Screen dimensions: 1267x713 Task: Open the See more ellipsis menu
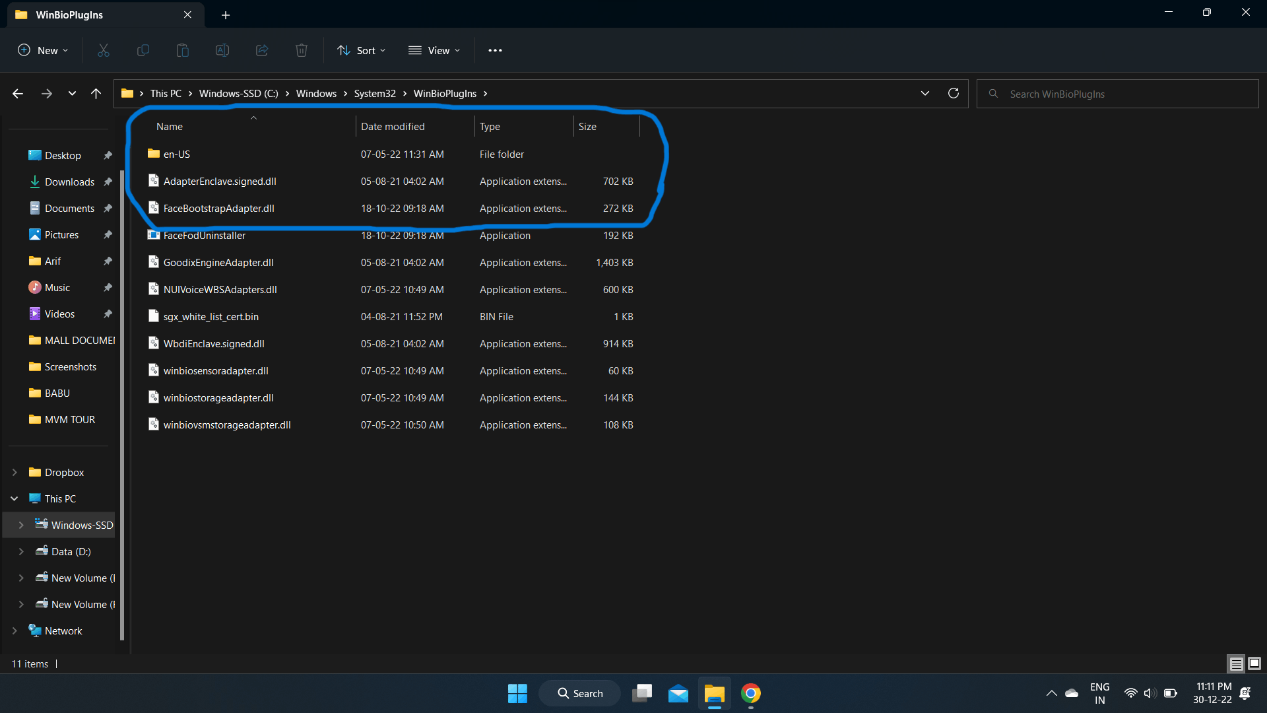tap(495, 50)
